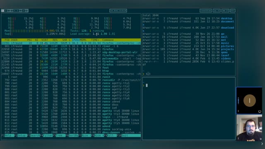Select the runsv udevd row PID 804
265x149 pixels.
tap(71, 101)
